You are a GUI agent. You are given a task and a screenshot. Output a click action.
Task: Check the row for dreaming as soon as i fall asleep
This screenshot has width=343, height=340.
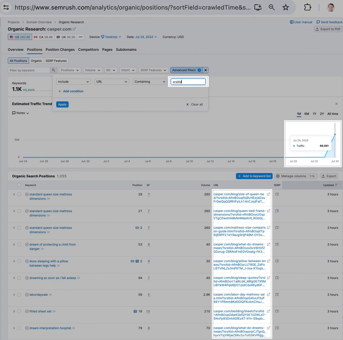[19, 278]
